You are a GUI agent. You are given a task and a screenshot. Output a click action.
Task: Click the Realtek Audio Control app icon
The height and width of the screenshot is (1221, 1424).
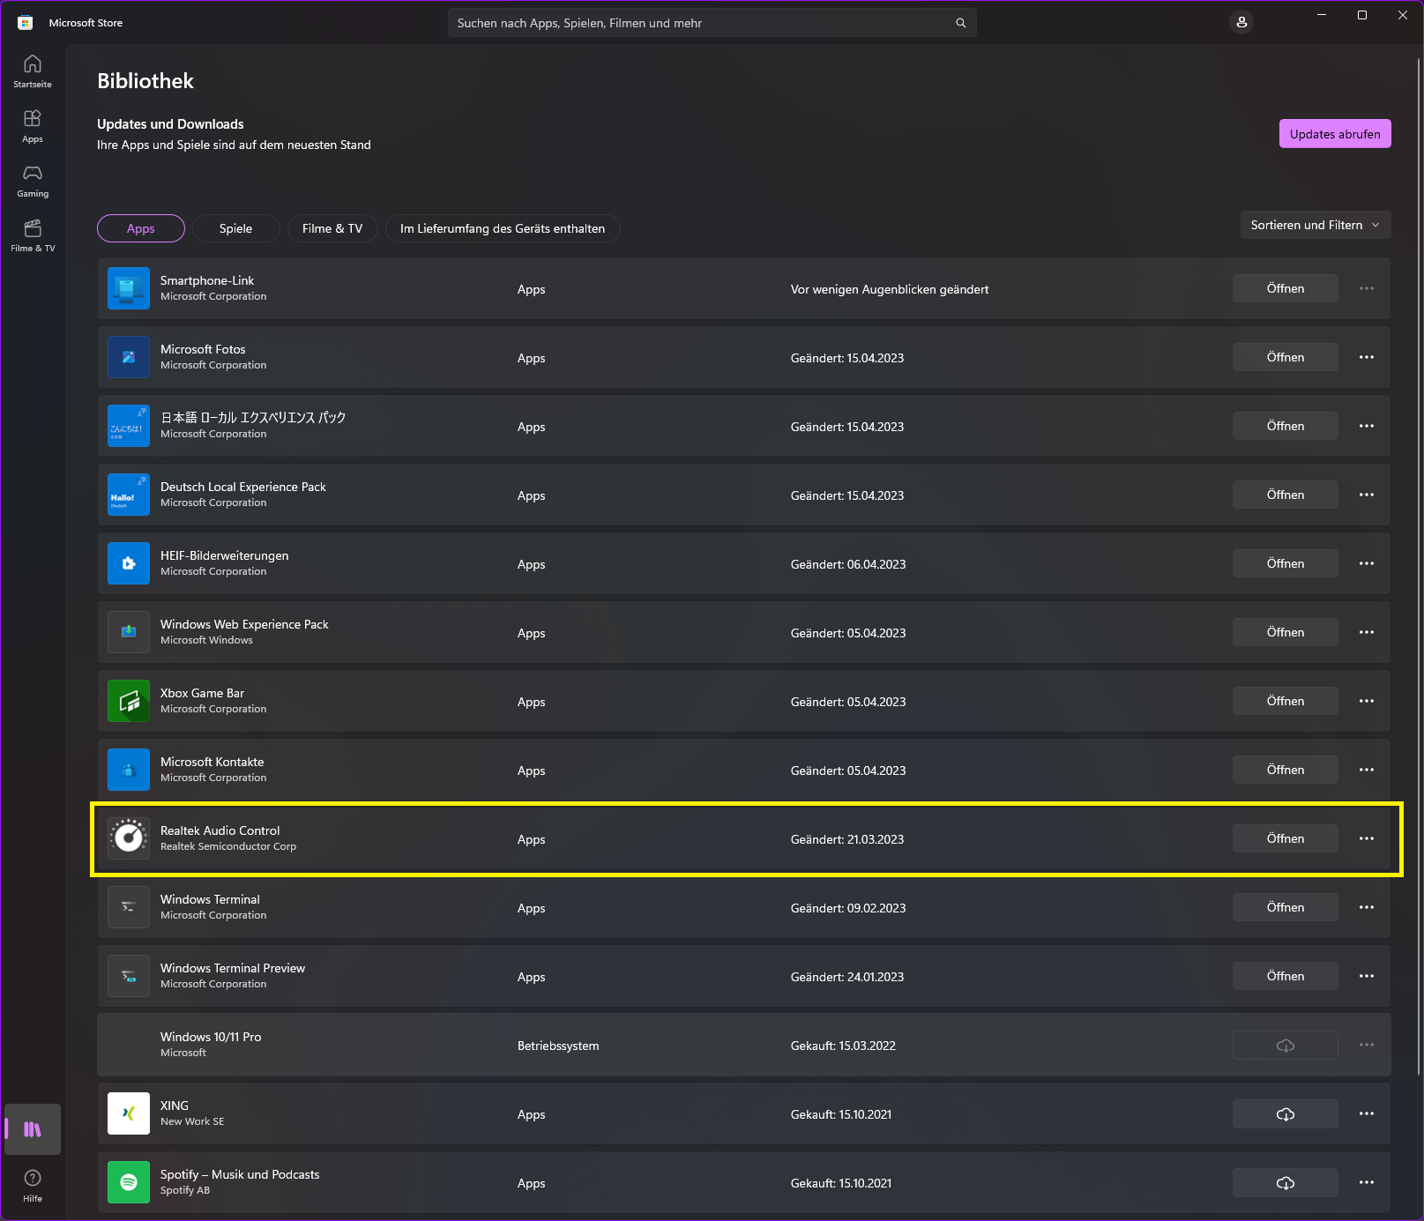click(x=129, y=838)
